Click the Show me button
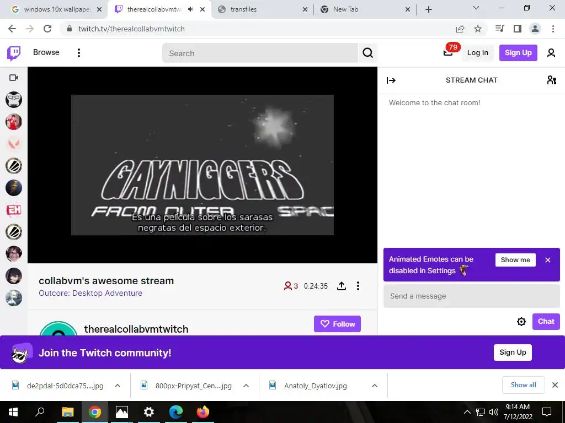565x423 pixels. point(515,260)
